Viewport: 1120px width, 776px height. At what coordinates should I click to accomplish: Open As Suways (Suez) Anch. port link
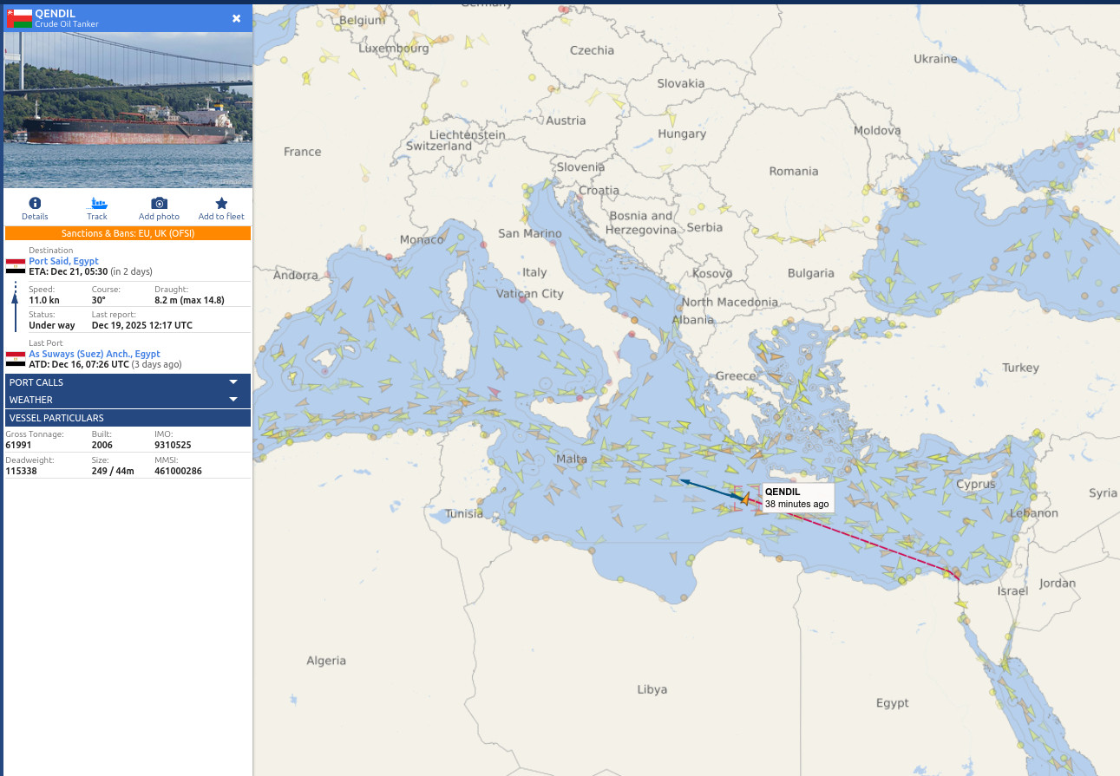(95, 354)
